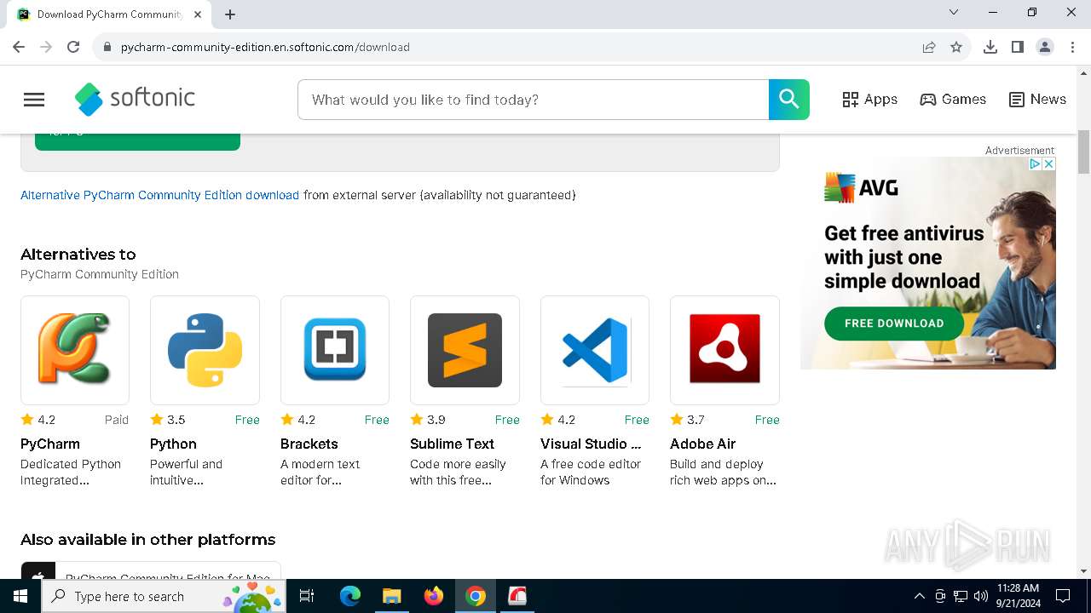
Task: Click the AVG FREE DOWNLOAD button
Action: coord(894,324)
